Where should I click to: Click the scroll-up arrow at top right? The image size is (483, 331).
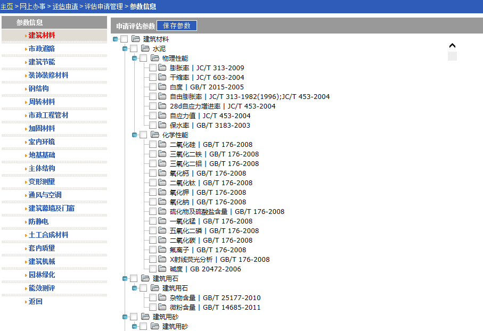[x=452, y=46]
